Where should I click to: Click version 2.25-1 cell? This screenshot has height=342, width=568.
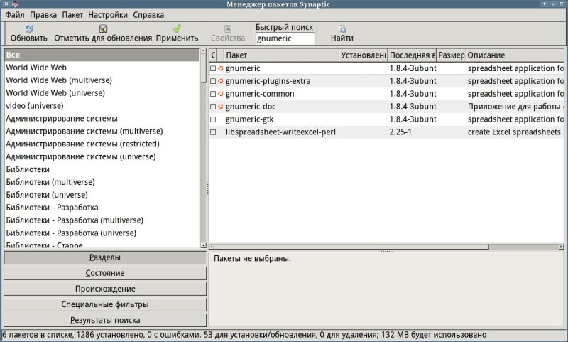pos(400,132)
